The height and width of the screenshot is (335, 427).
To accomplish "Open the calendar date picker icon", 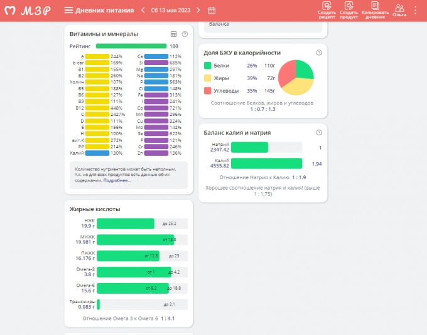I will (212, 10).
